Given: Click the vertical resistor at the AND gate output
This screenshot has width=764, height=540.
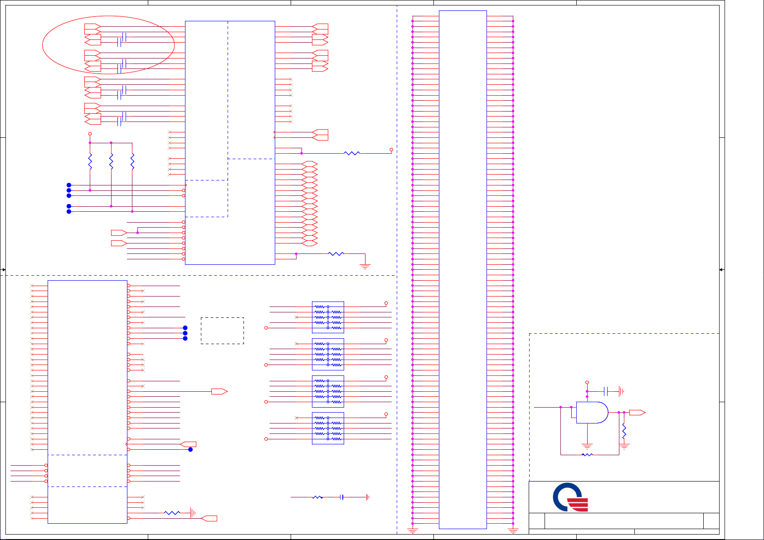Looking at the screenshot, I should pos(624,431).
